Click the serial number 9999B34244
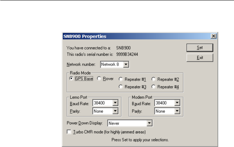 pos(127,54)
